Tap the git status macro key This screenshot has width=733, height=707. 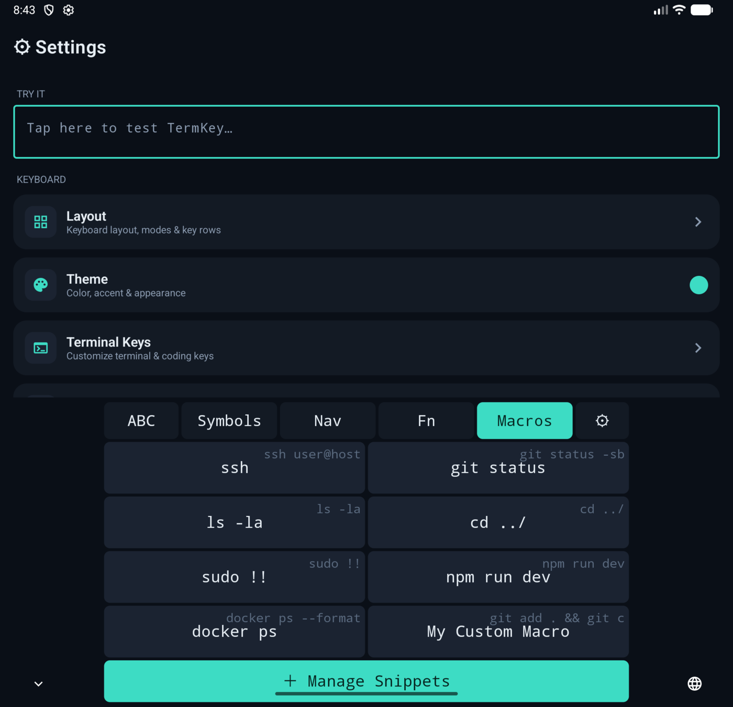tap(498, 468)
